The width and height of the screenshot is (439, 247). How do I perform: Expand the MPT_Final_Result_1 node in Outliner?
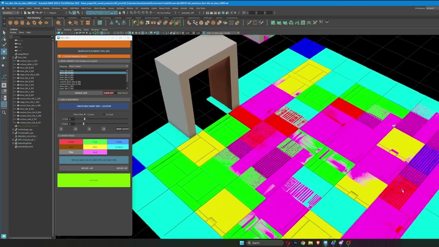coord(13,140)
